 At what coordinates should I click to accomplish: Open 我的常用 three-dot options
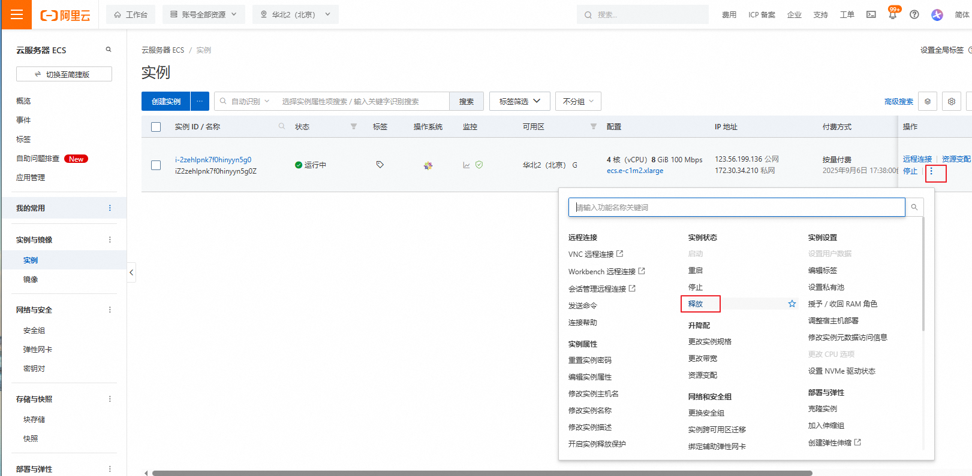click(x=110, y=208)
